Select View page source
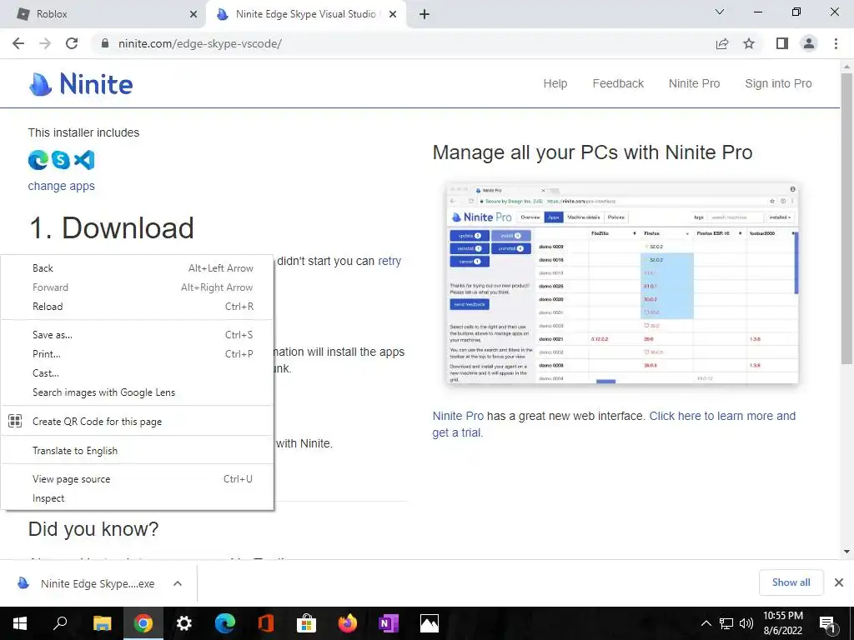 [x=138, y=479]
